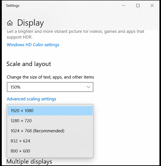Screen dimensions: 161x166
Task: Click the Multiple displays heading
Action: (x=29, y=162)
